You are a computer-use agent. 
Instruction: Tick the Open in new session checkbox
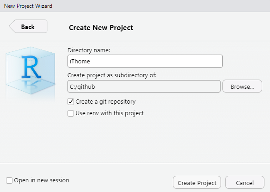9,180
